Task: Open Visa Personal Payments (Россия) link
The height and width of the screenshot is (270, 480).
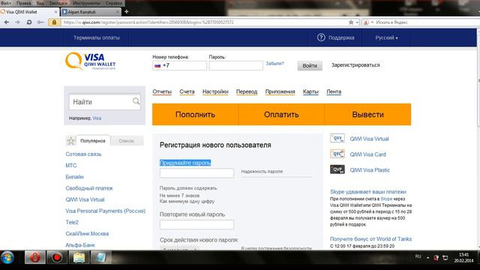Action: click(x=105, y=211)
